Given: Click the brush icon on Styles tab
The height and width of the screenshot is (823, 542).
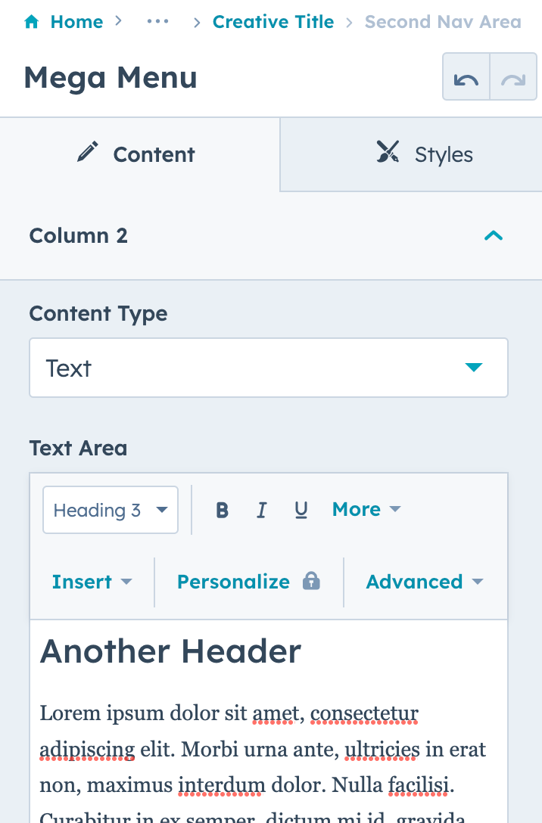Looking at the screenshot, I should [x=388, y=154].
